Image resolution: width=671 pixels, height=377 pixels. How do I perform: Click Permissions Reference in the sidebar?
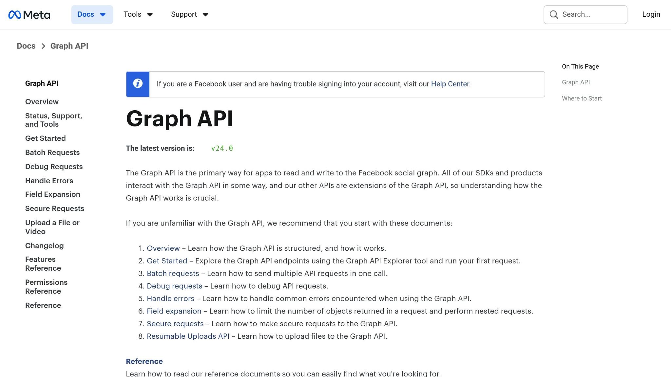(x=46, y=287)
